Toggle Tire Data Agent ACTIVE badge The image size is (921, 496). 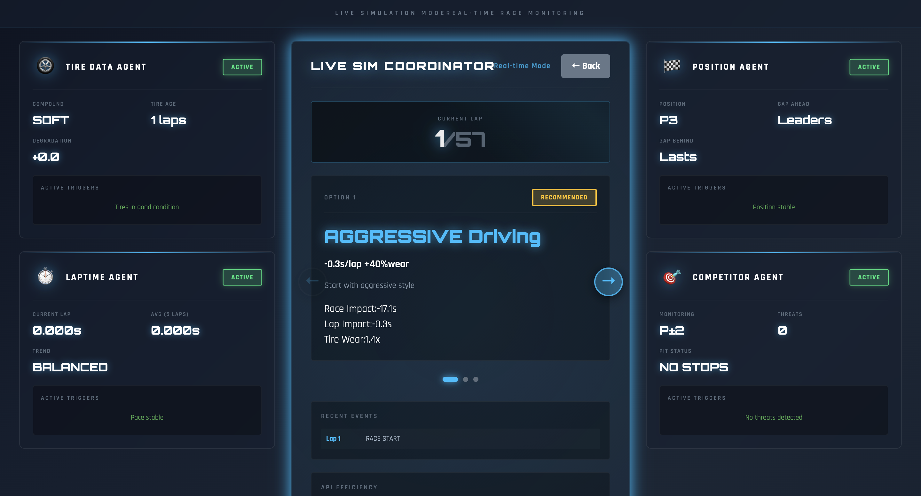click(242, 67)
